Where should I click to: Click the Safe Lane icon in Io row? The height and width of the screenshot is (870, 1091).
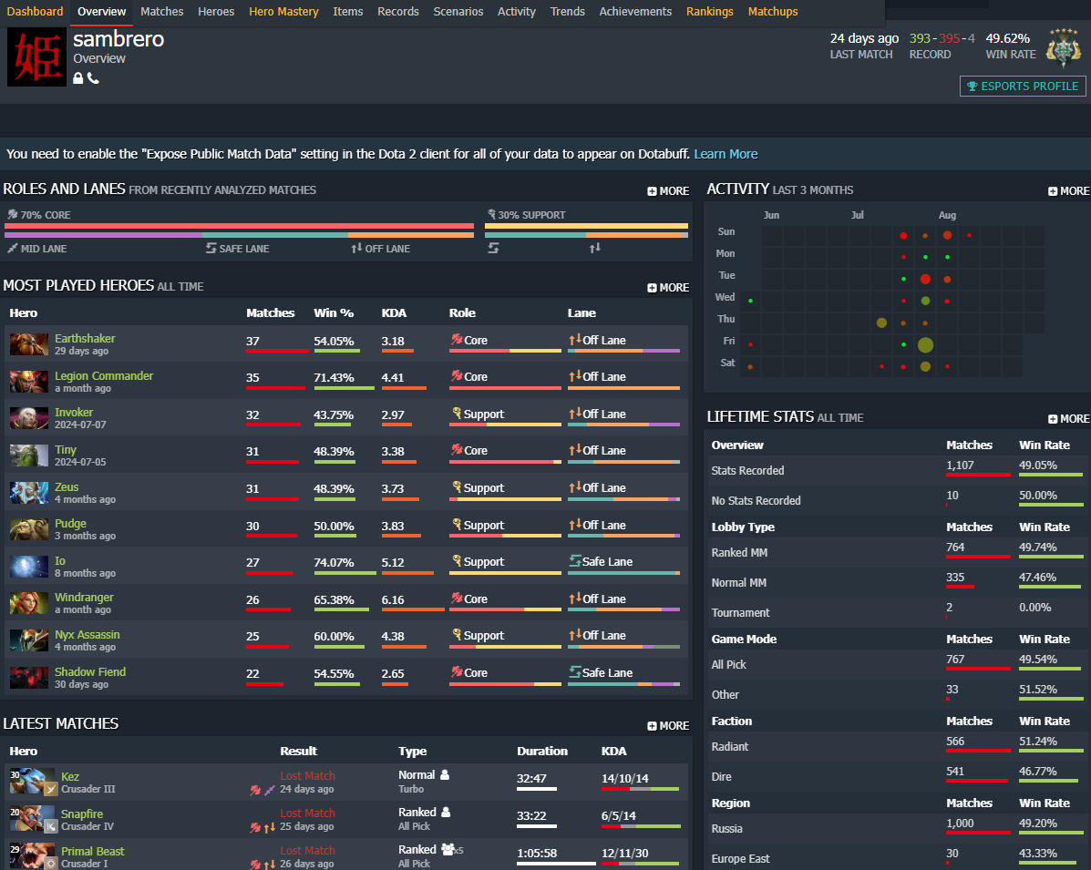coord(575,560)
